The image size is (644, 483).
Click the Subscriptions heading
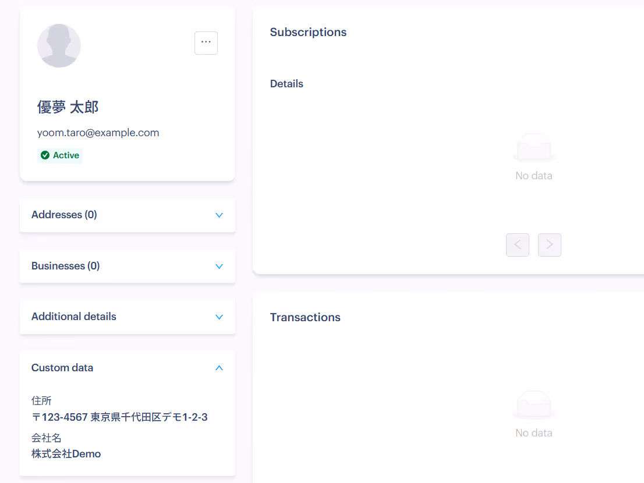(x=308, y=32)
